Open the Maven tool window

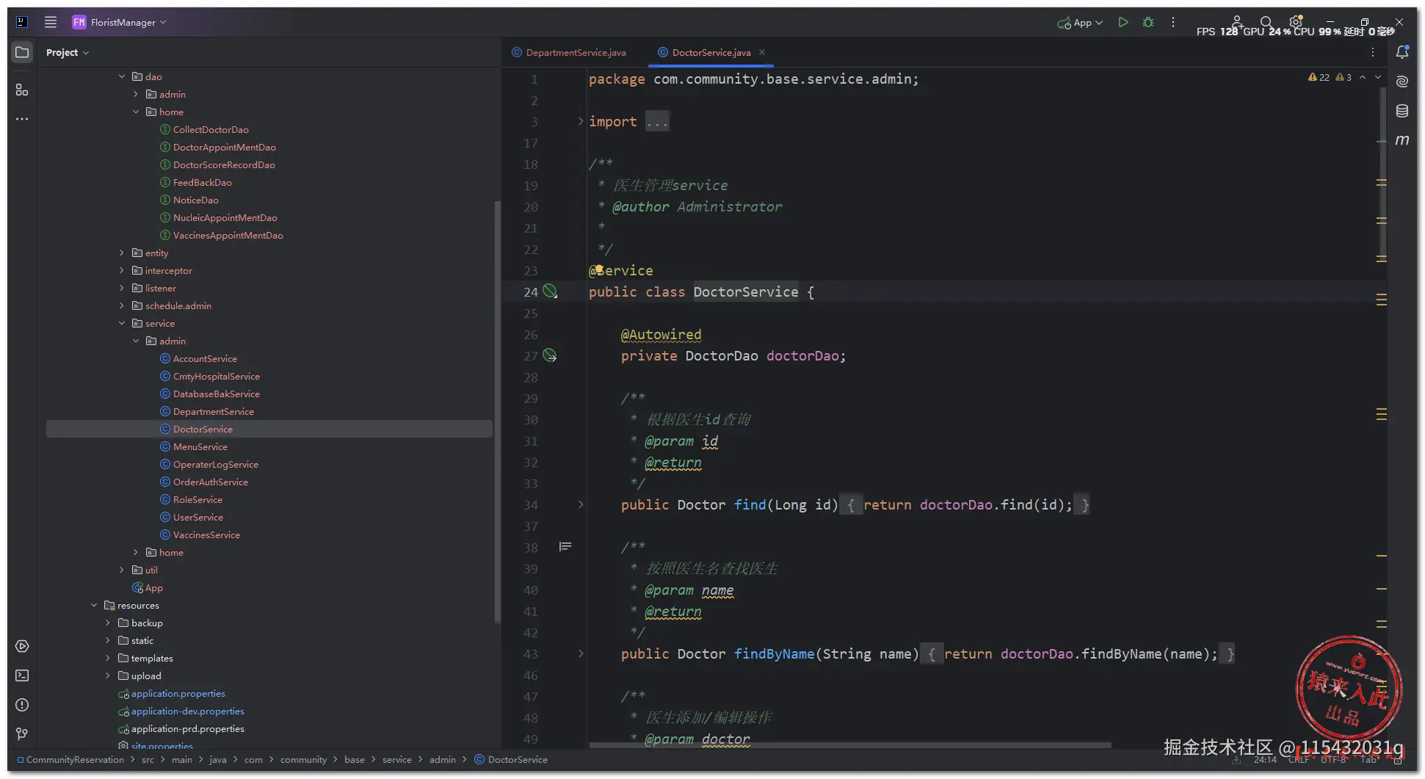tap(1402, 140)
